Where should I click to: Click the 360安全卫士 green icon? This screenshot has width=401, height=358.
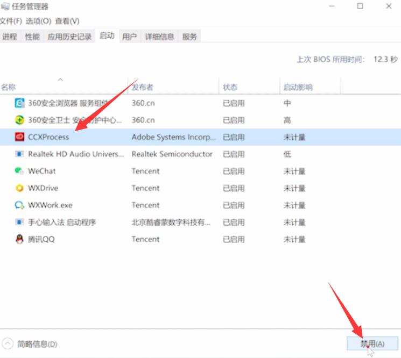(x=19, y=120)
